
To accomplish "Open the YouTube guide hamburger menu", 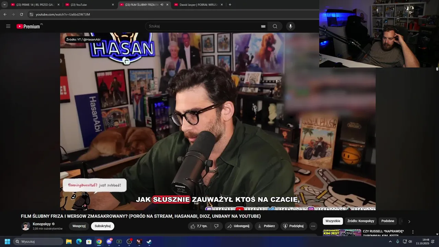I will [8, 26].
